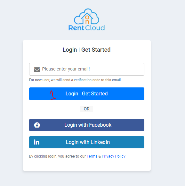Image resolution: width=185 pixels, height=186 pixels.
Task: Click the "Cloud" word in the logo
Action: [x=95, y=28]
